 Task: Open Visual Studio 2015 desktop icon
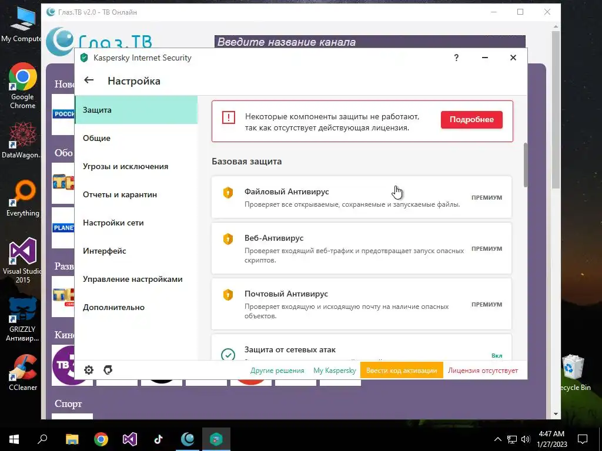pos(23,261)
